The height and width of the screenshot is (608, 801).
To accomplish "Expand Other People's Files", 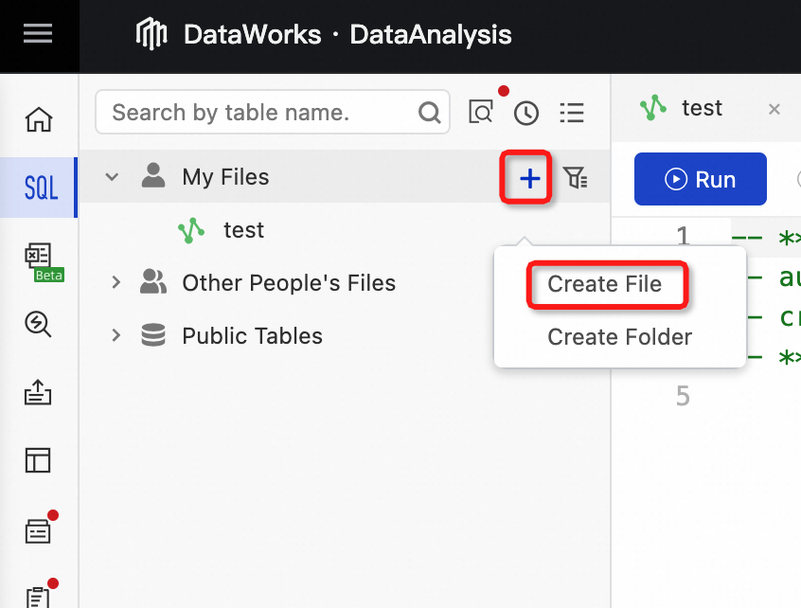I will (115, 282).
